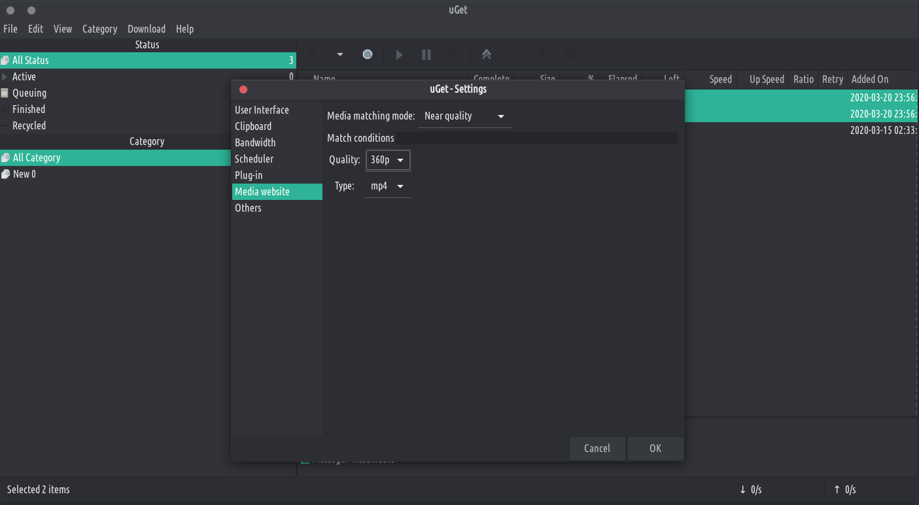
Task: Click the Retry column header
Action: pos(833,79)
